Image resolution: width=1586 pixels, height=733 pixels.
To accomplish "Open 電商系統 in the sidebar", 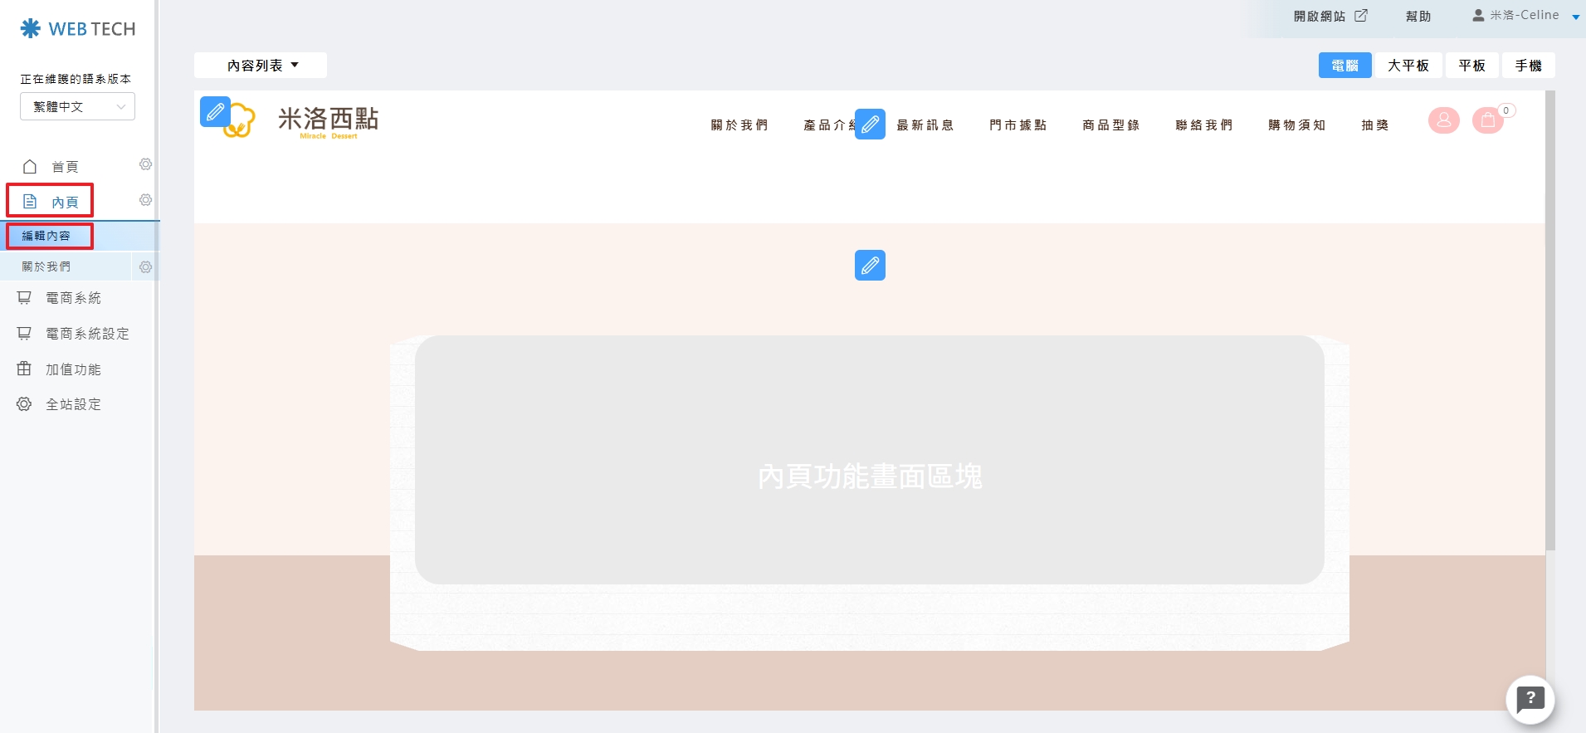I will [73, 298].
